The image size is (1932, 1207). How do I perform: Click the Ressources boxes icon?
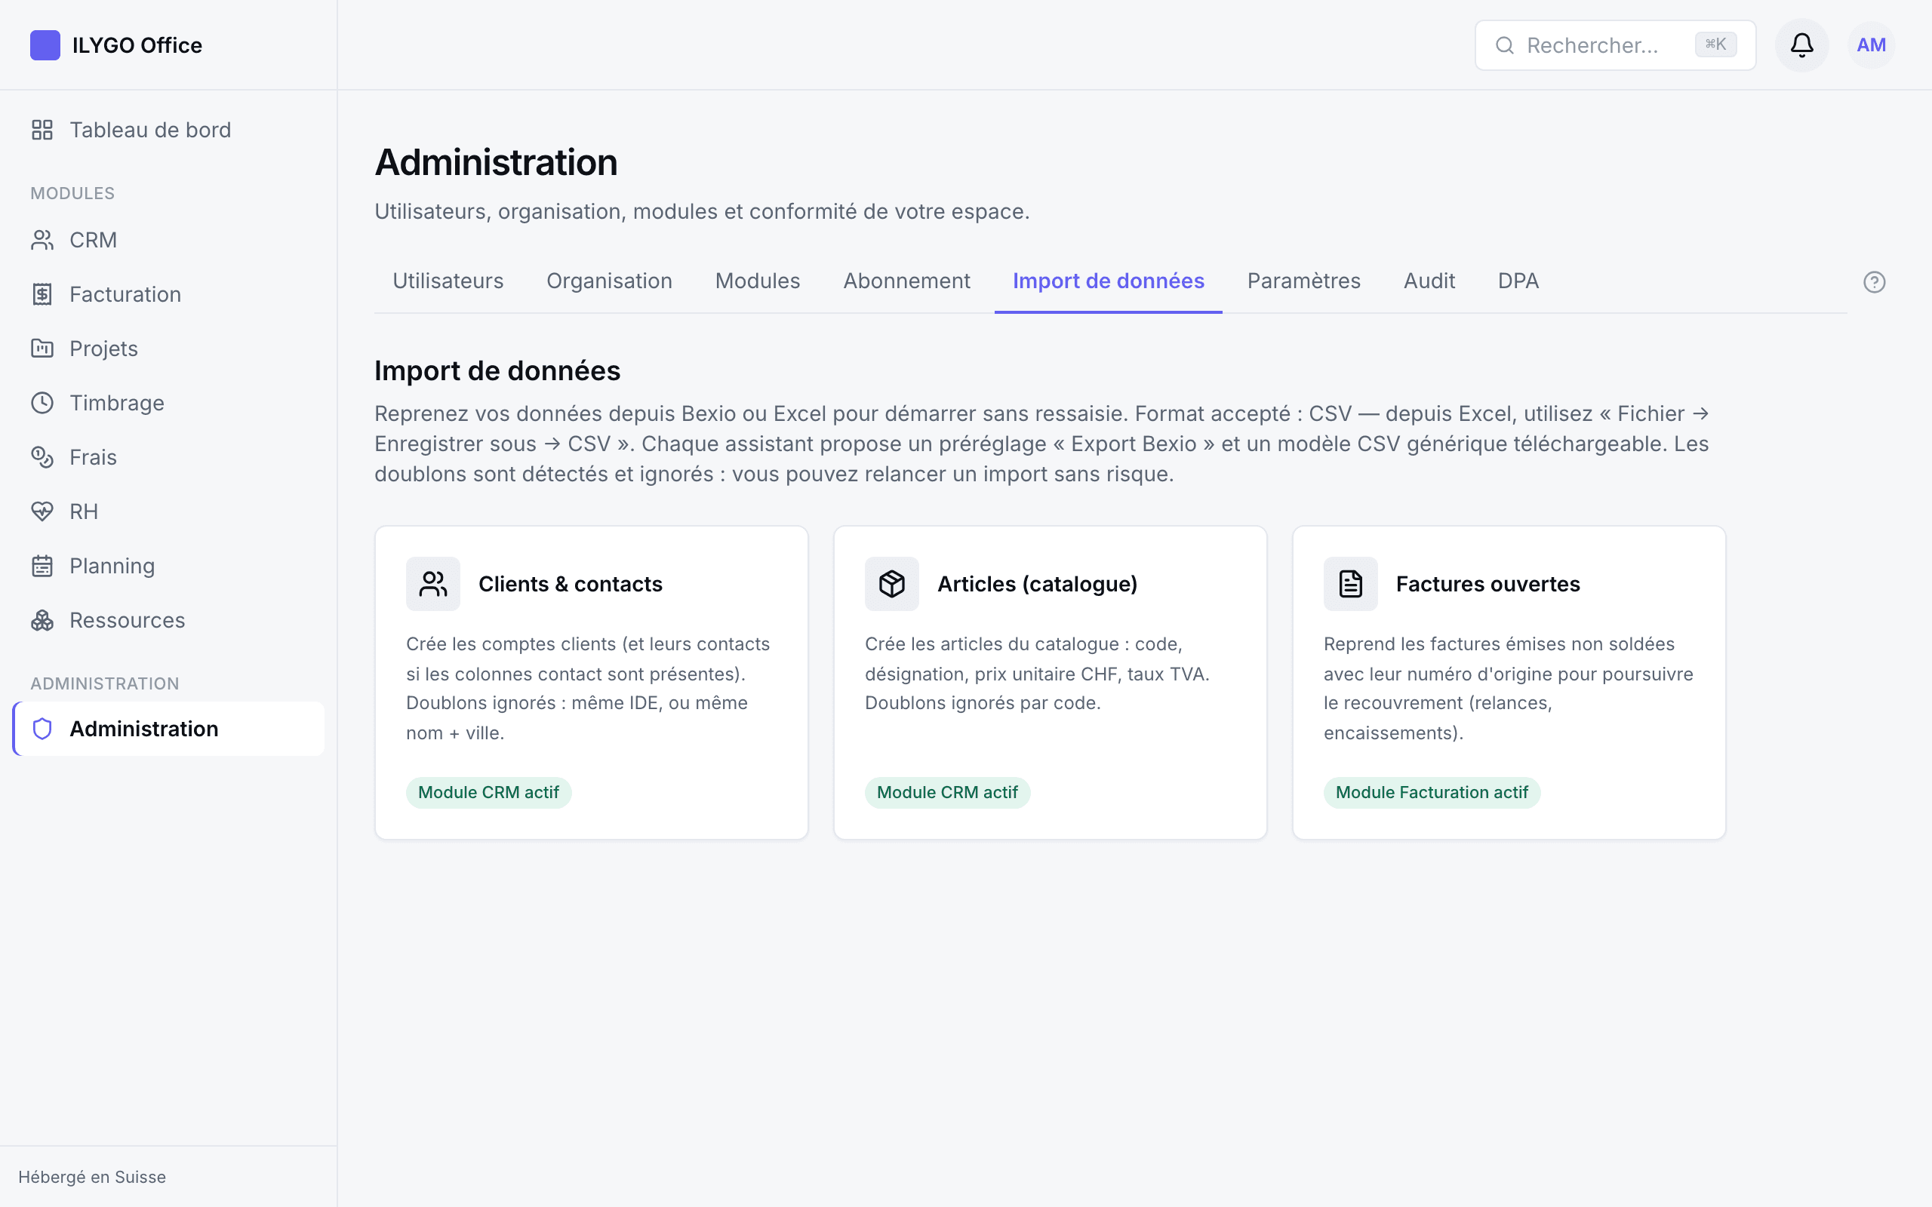coord(42,619)
